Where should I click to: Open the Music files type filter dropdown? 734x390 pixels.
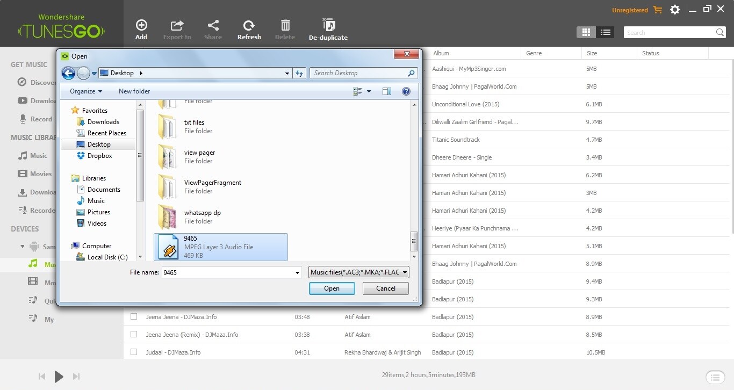pyautogui.click(x=359, y=272)
